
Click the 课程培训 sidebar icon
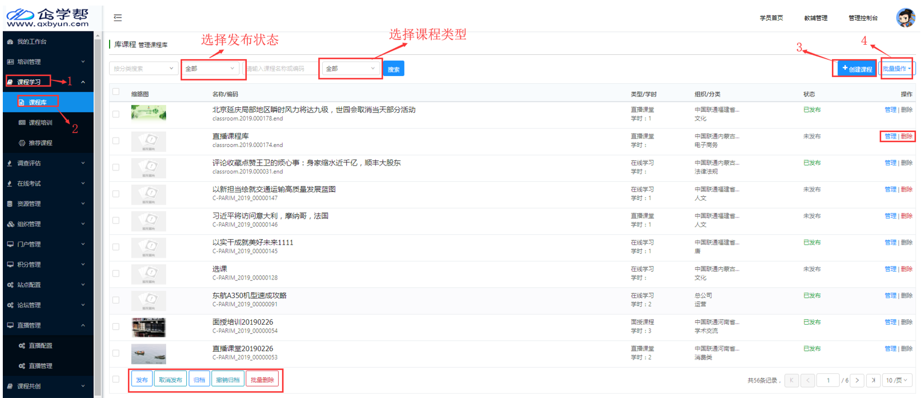(x=22, y=123)
